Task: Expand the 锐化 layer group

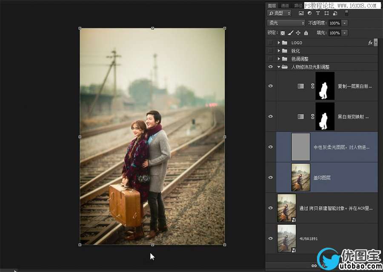Action: point(279,51)
